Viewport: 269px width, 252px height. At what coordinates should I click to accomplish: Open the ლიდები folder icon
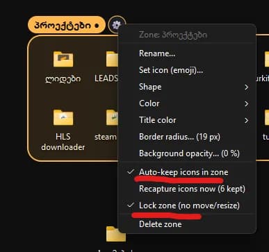coord(63,59)
